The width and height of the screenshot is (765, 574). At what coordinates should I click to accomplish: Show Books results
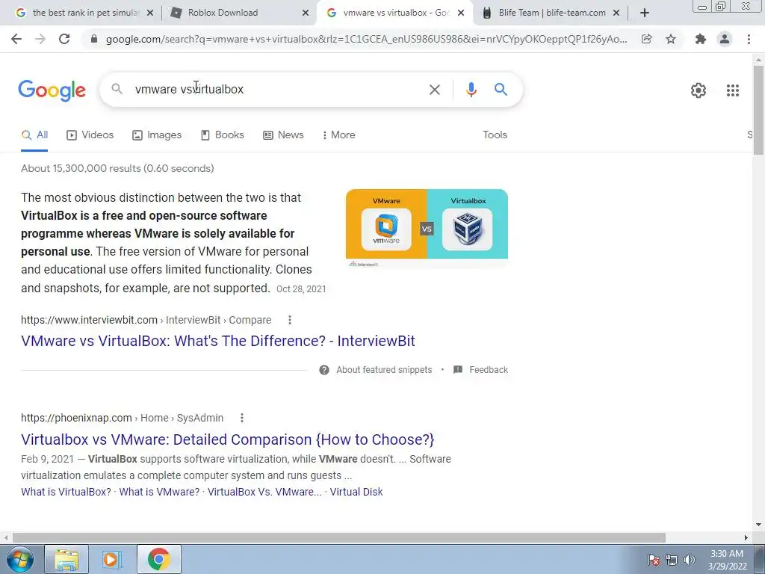coord(222,135)
